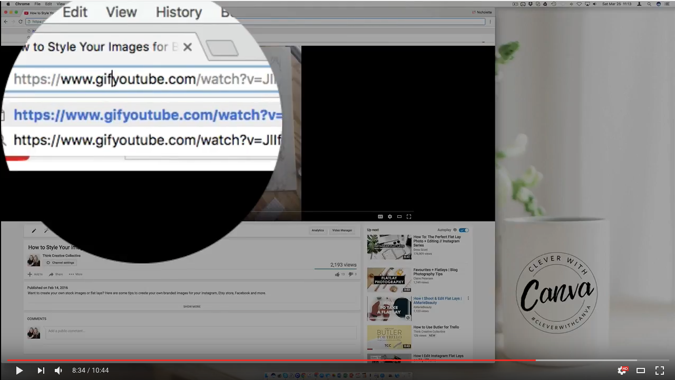The width and height of the screenshot is (675, 380).
Task: Open the magnified Edit menu
Action: tap(75, 12)
